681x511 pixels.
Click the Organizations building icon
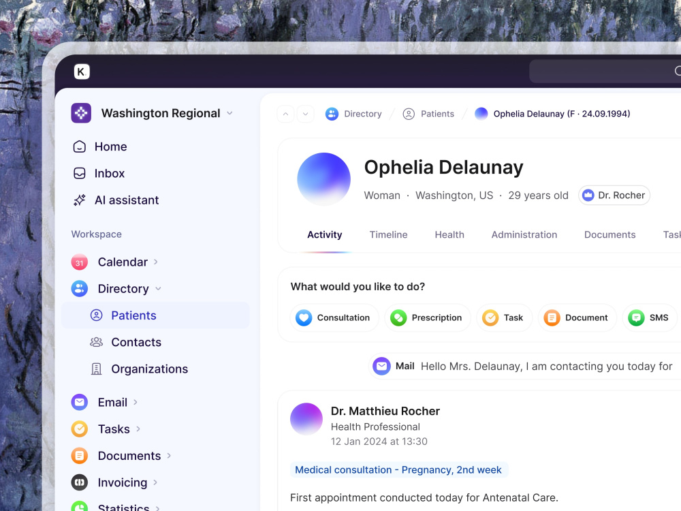click(97, 369)
